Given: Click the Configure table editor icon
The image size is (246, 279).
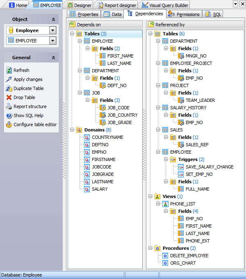Looking at the screenshot, I should (9, 125).
